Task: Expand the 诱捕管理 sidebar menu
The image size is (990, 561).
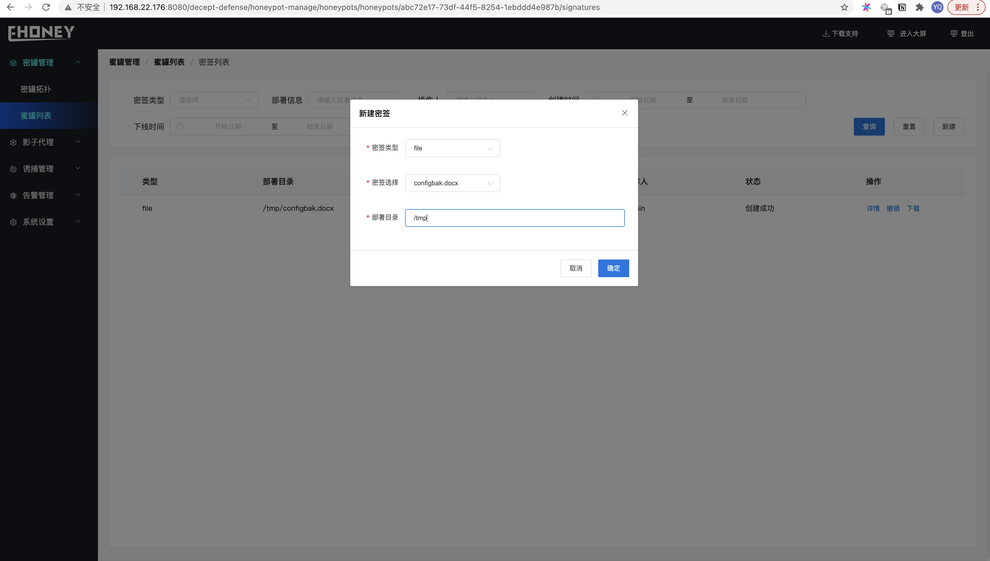Action: pos(49,169)
